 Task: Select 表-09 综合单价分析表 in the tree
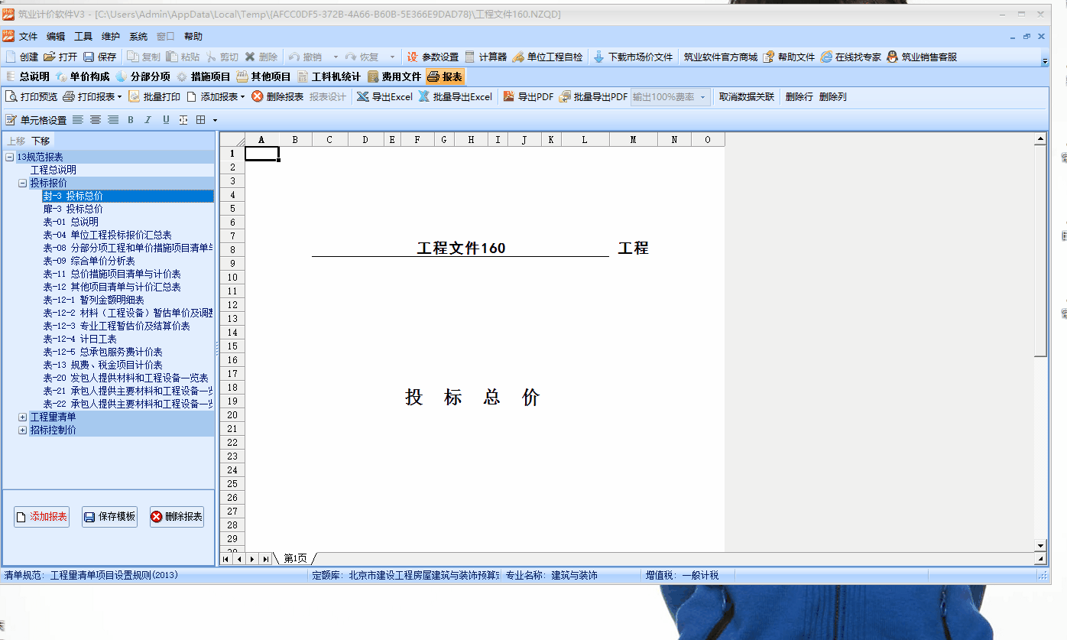click(x=89, y=262)
